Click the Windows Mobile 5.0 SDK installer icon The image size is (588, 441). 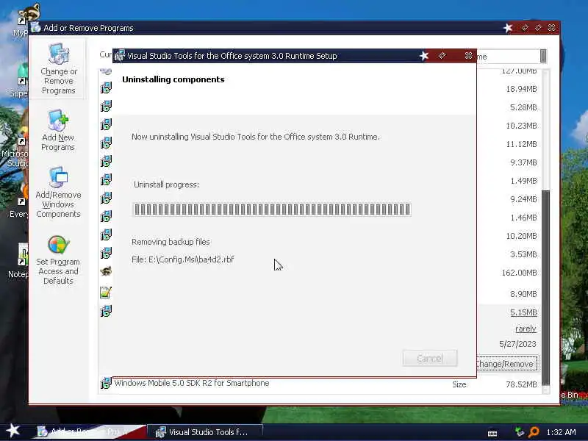point(106,383)
